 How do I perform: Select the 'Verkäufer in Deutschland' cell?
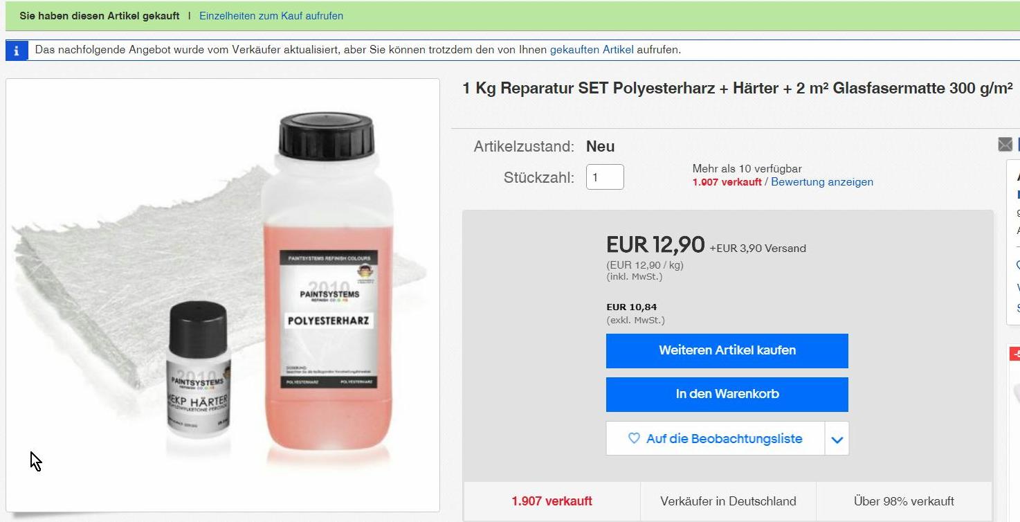click(728, 501)
